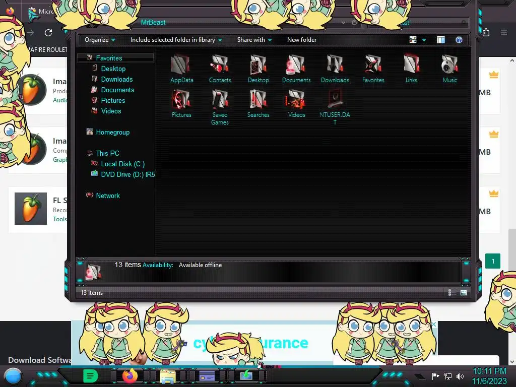The width and height of the screenshot is (516, 387).
Task: Expand the view options dropdown arrow
Action: [x=424, y=40]
